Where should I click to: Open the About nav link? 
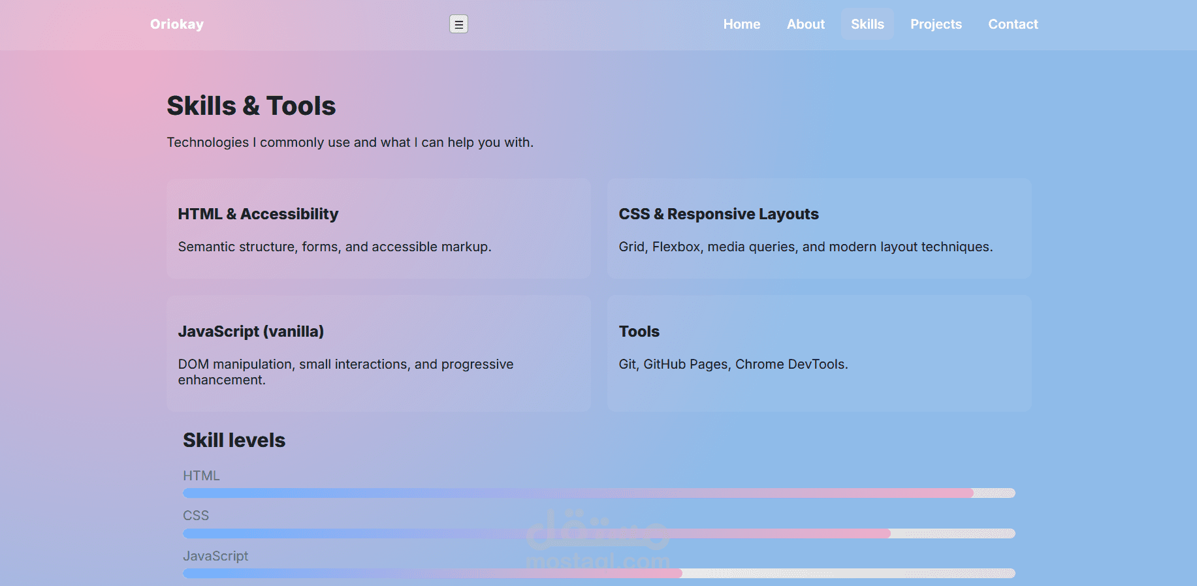point(805,24)
